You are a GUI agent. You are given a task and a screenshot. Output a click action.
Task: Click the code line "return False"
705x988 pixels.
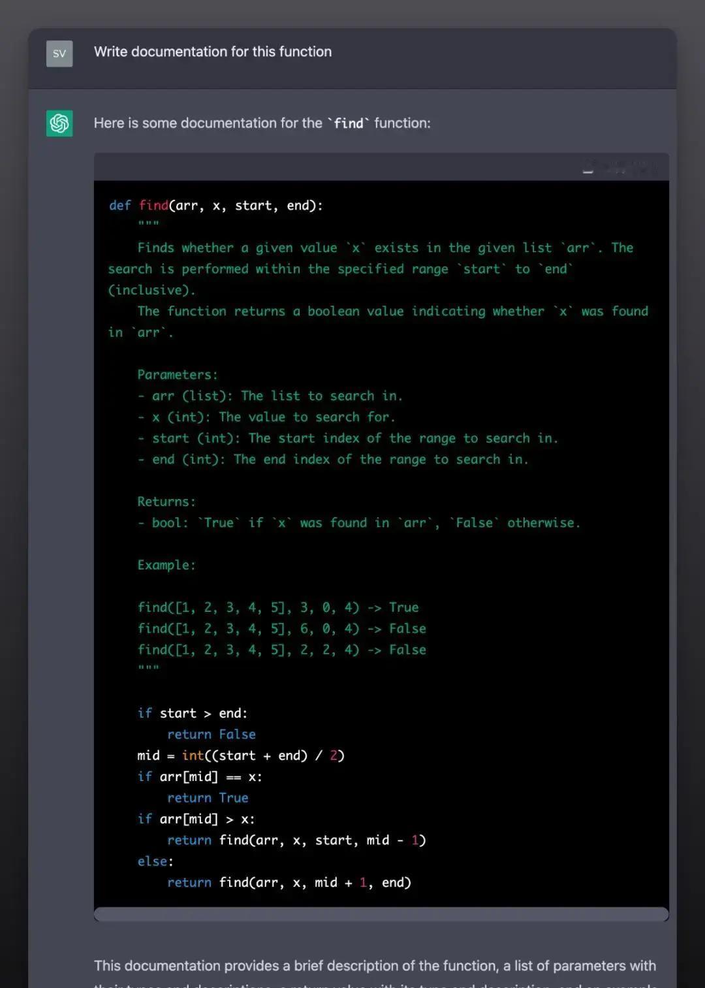tap(211, 735)
